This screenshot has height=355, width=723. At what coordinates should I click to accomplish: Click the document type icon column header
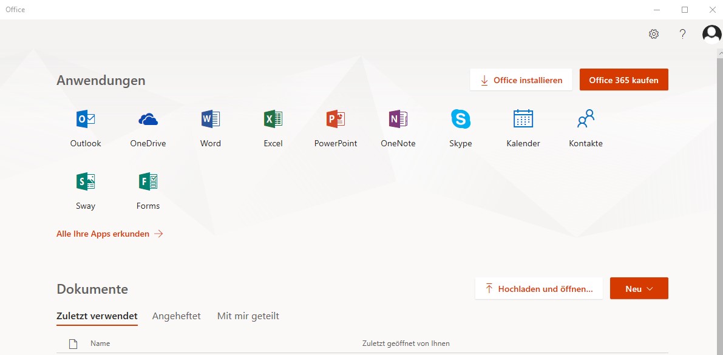[72, 344]
